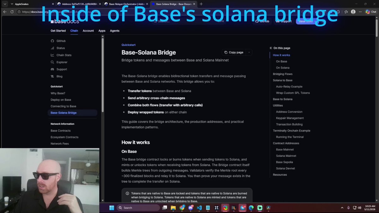379x213 pixels.
Task: Jump to Terminally Onchain Example
Action: (292, 131)
